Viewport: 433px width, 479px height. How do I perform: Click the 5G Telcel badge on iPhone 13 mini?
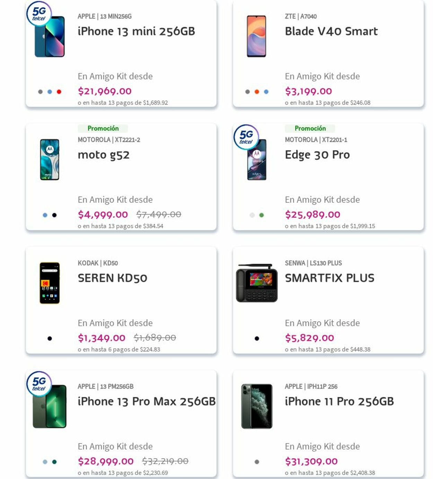click(39, 14)
